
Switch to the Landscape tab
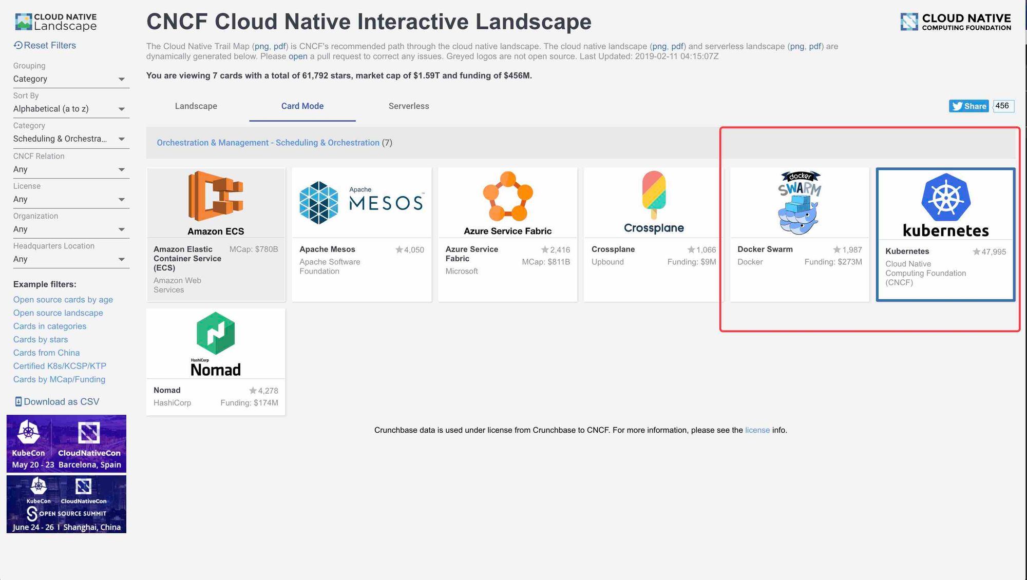(196, 106)
